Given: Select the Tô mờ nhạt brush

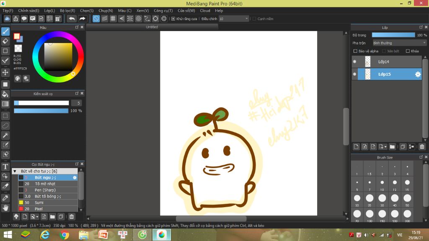Looking at the screenshot, I should [48, 184].
